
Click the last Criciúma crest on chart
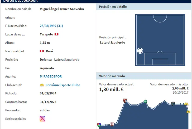coord(188,112)
